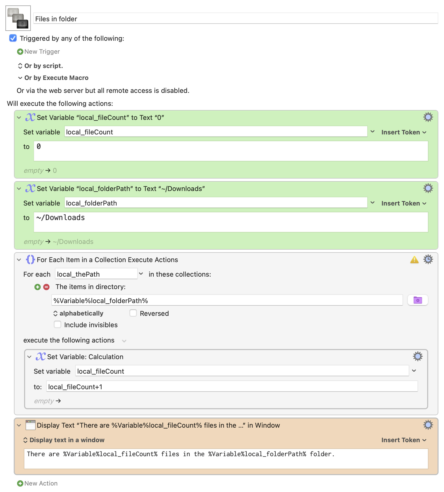Enable the Reversed checkbox
The height and width of the screenshot is (492, 444).
pyautogui.click(x=133, y=313)
